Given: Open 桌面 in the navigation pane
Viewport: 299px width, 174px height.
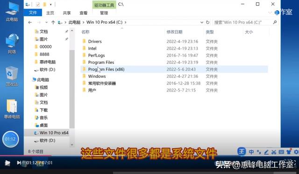Looking at the screenshot, I should coord(43,125).
